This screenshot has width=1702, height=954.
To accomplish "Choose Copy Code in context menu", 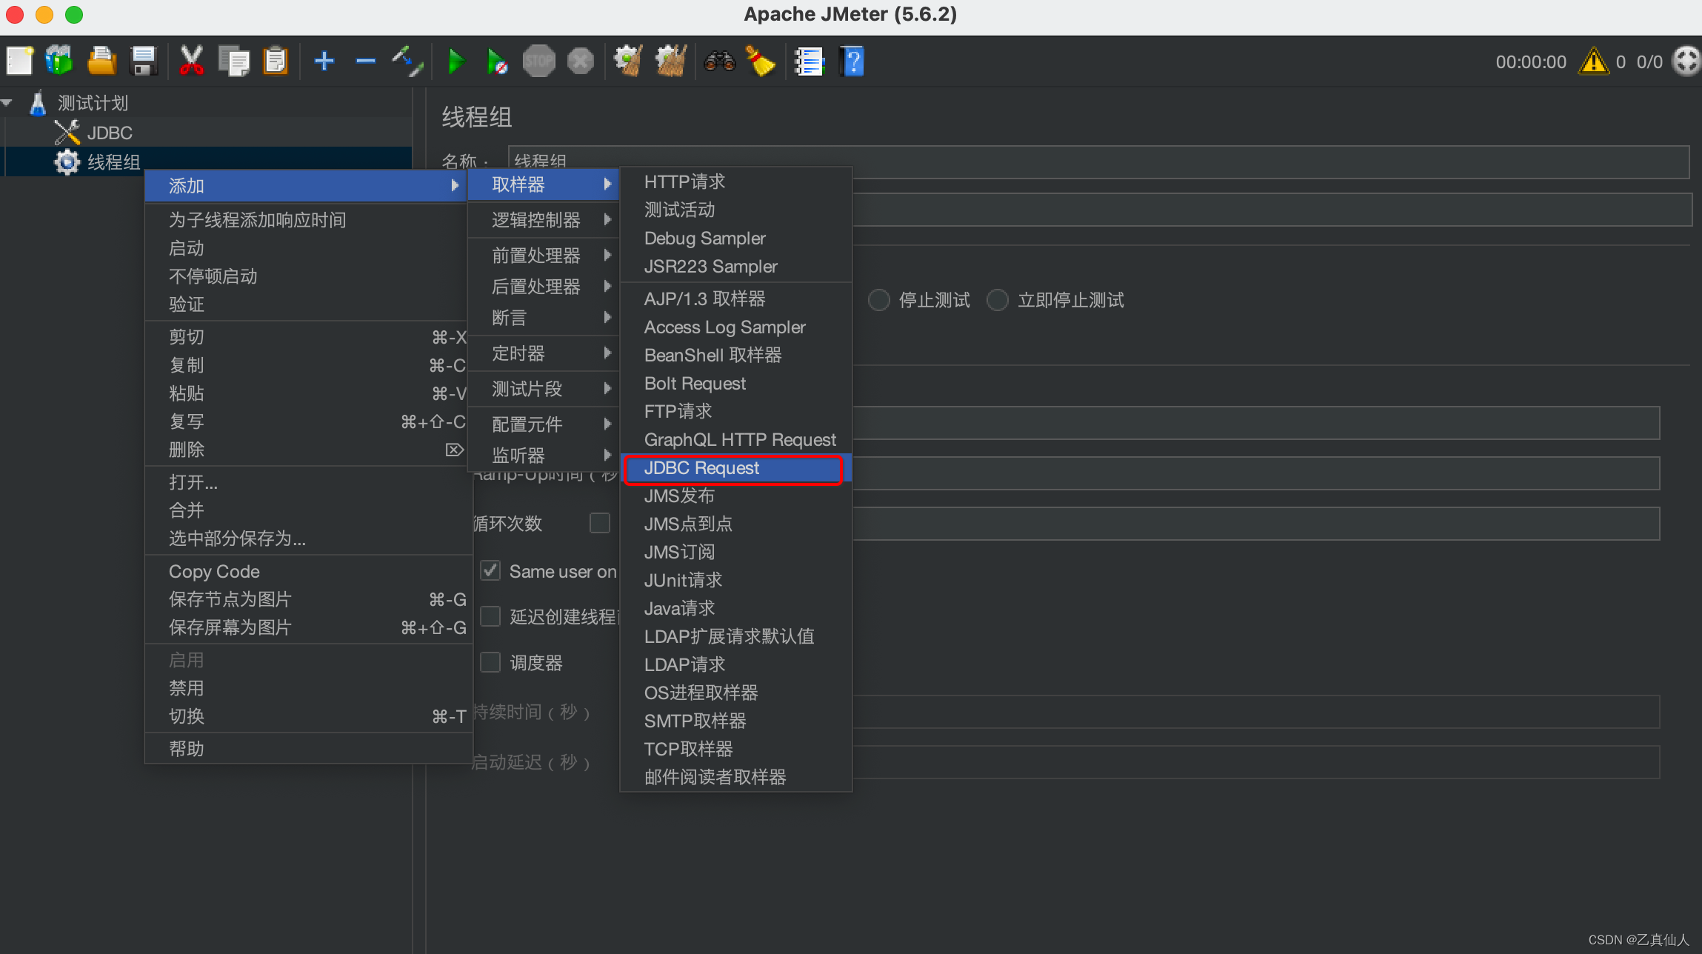I will click(x=308, y=571).
